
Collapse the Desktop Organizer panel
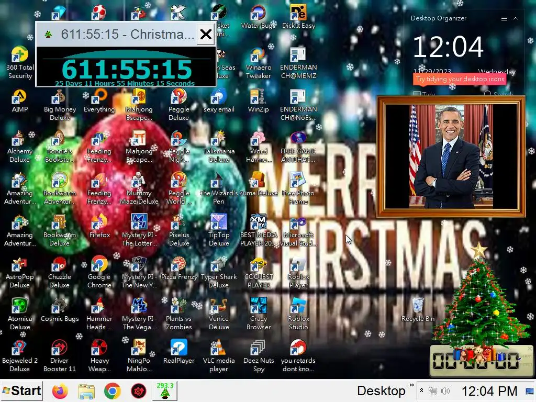click(x=516, y=18)
